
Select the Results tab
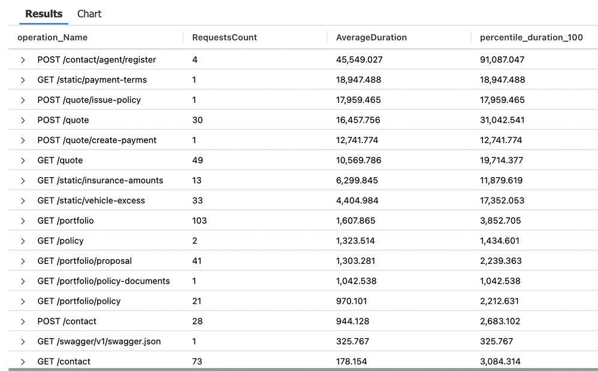[x=43, y=14]
